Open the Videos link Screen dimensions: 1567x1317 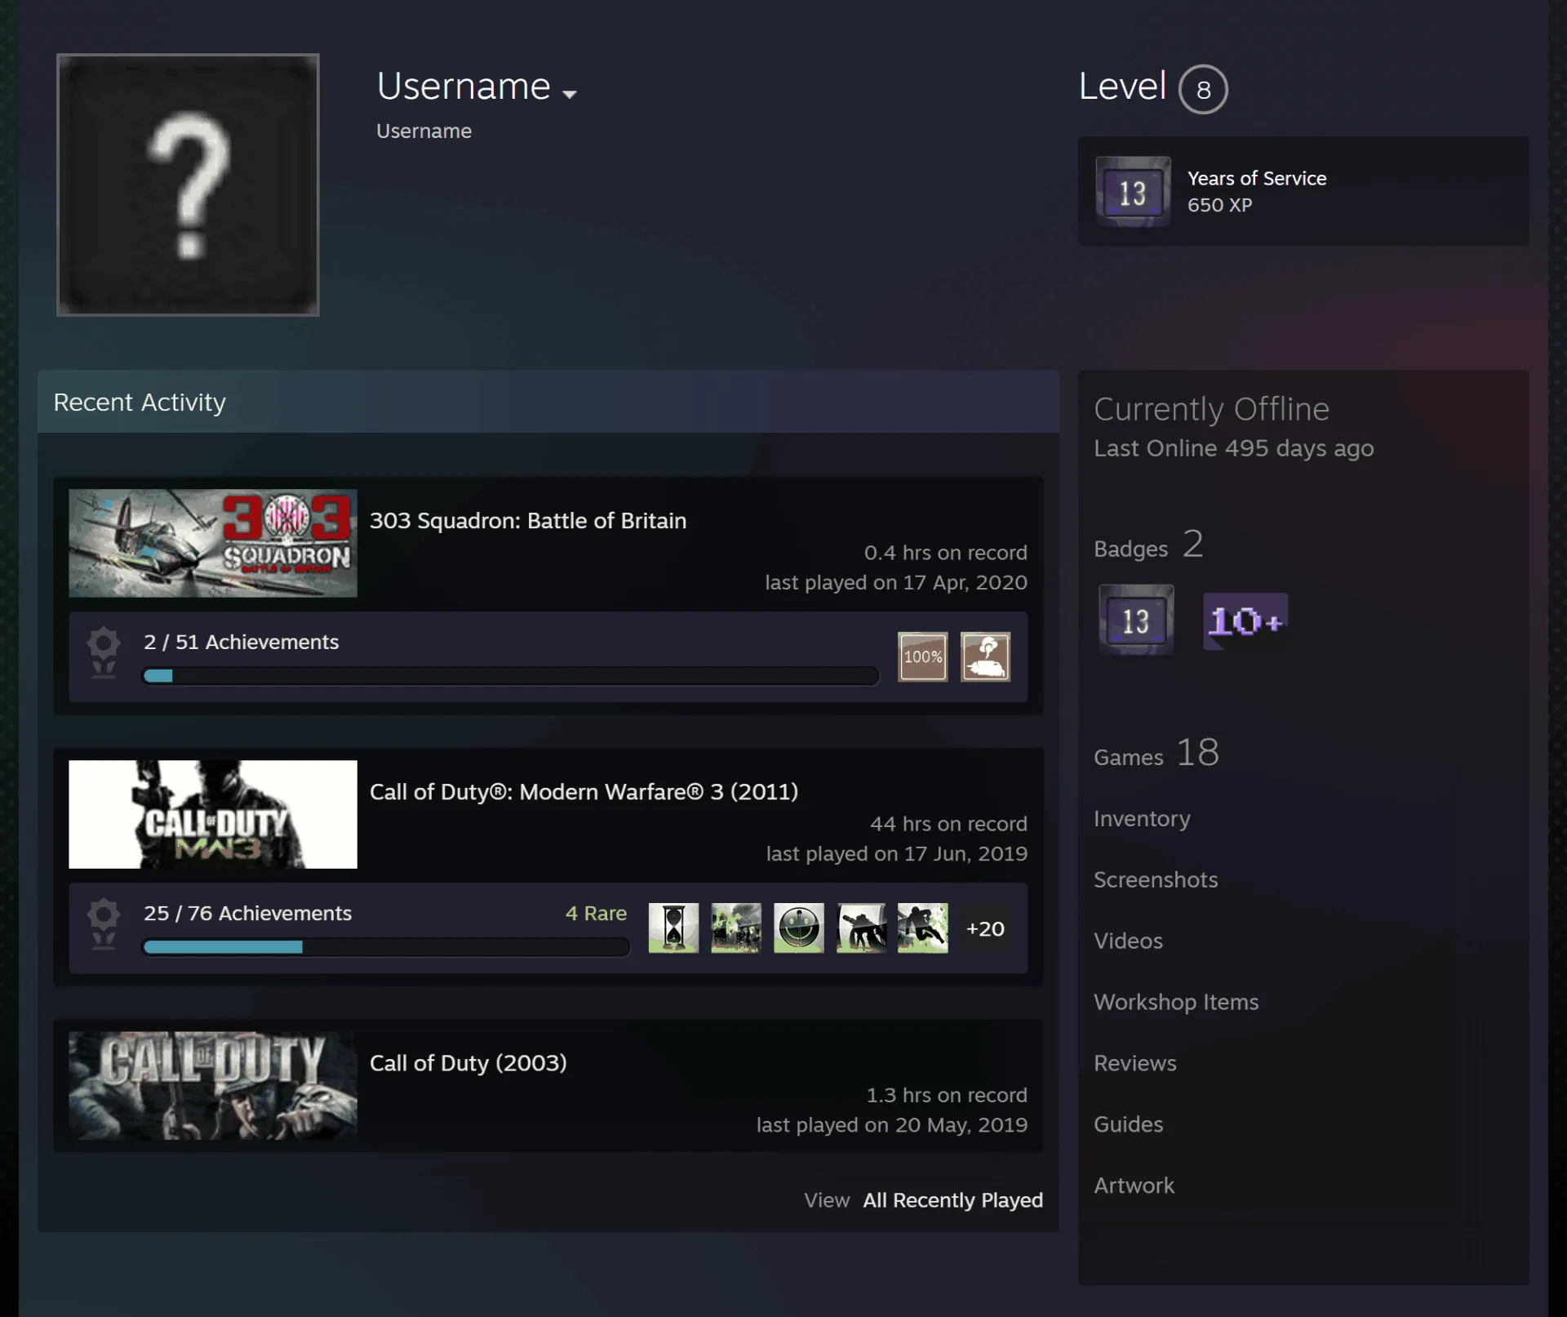(1128, 941)
